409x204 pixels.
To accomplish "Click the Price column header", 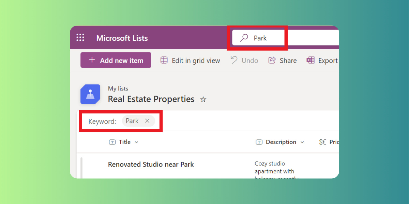I will pyautogui.click(x=329, y=142).
